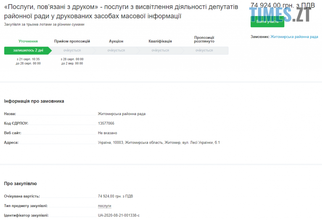
Task: Select the 'Прийом пропозицій' stage label
Action: coord(72,41)
